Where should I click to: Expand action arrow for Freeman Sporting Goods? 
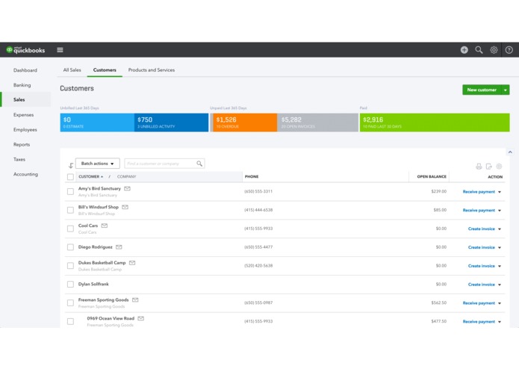pyautogui.click(x=500, y=303)
